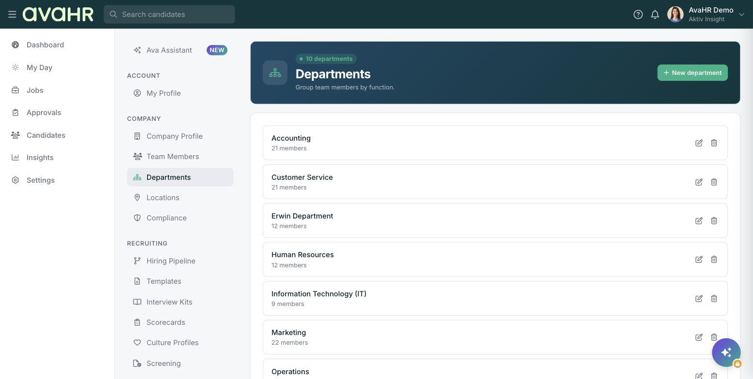This screenshot has width=753, height=379.
Task: Open Interview Kits settings
Action: 180,302
